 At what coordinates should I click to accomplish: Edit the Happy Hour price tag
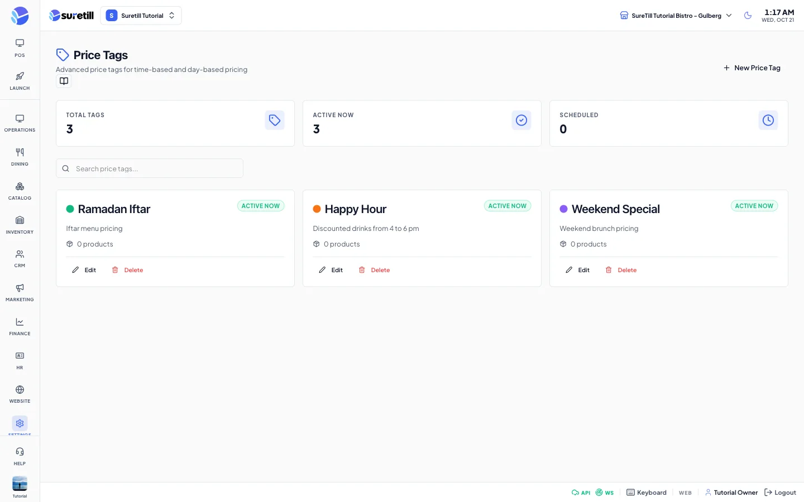tap(331, 270)
